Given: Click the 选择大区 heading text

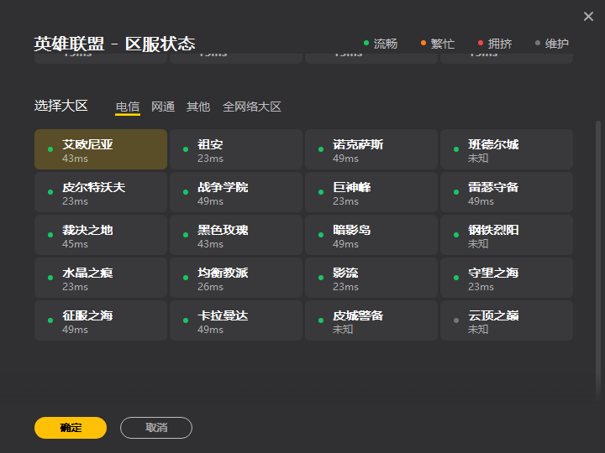Looking at the screenshot, I should point(61,106).
